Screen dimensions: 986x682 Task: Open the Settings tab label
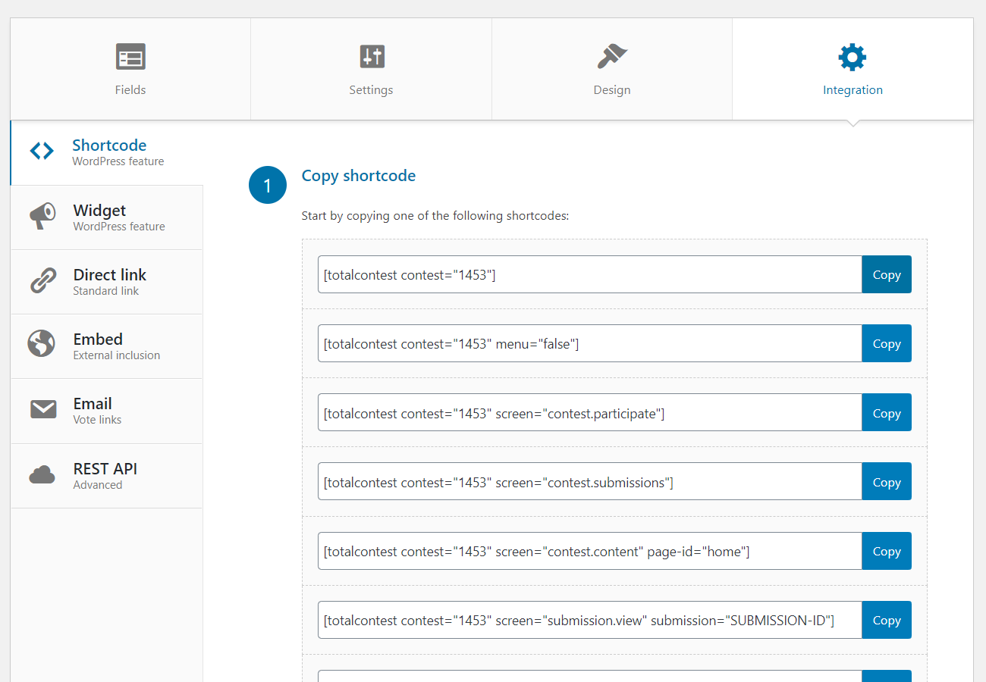pos(371,89)
